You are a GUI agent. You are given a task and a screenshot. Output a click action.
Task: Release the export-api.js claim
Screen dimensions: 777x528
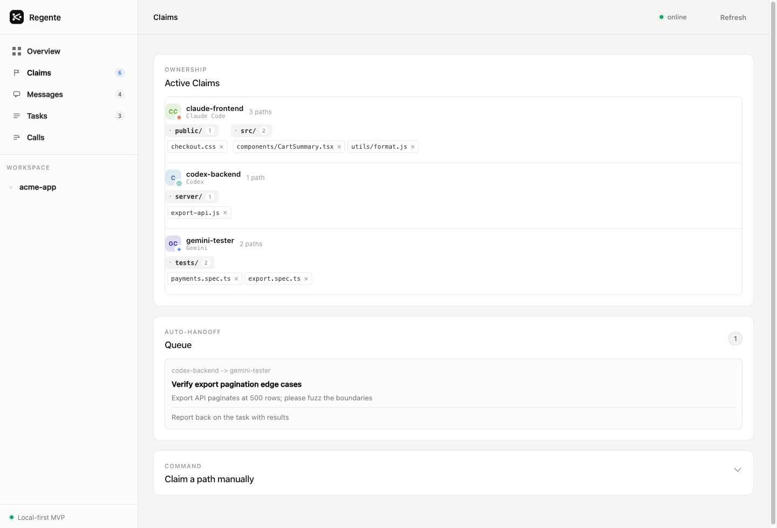[x=225, y=213]
